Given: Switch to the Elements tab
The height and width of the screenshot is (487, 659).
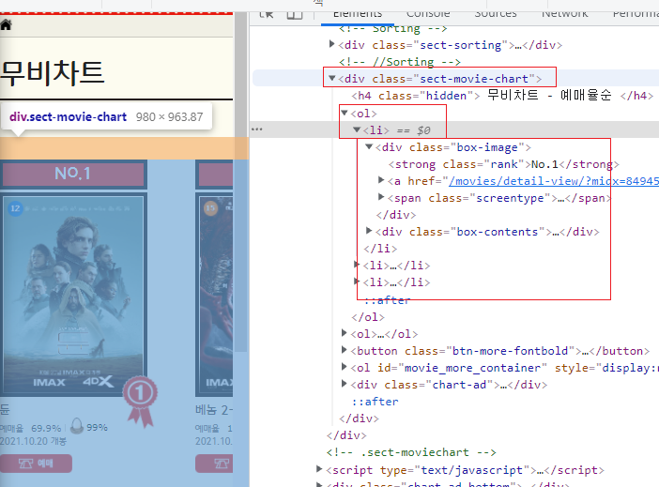Looking at the screenshot, I should click(x=358, y=15).
